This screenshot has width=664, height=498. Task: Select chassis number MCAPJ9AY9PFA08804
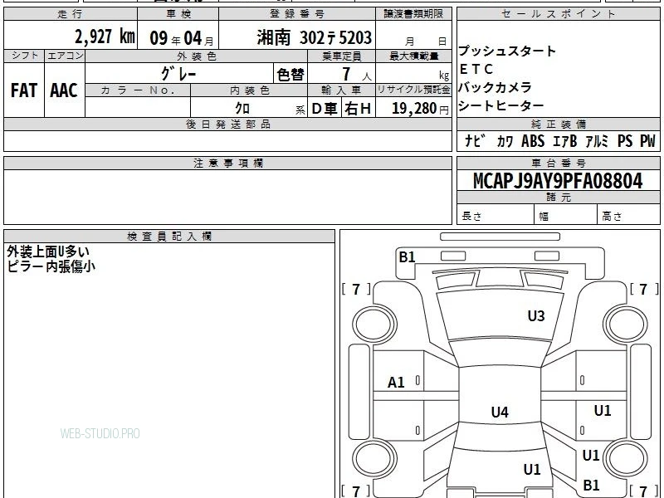pyautogui.click(x=558, y=181)
